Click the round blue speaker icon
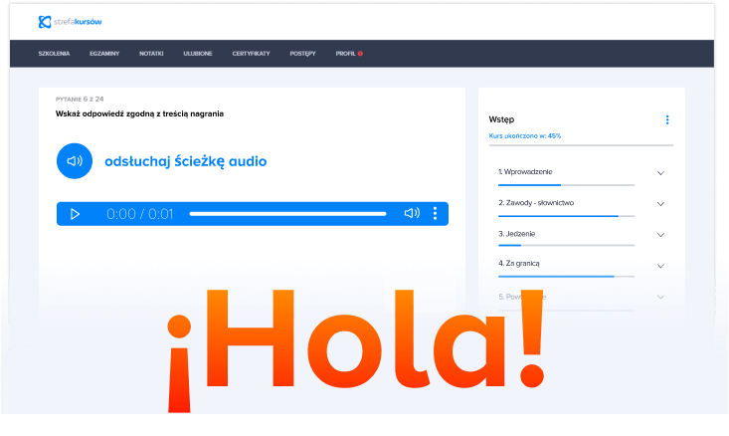Screen dimensions: 729x436 tap(74, 160)
